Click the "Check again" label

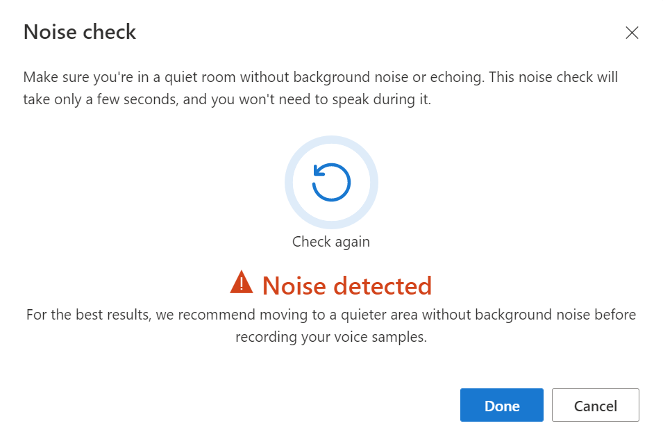coord(331,242)
